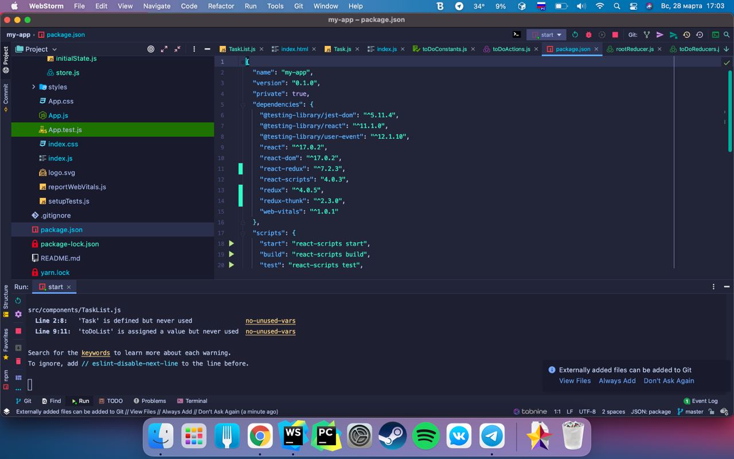Open Spotify from the Dock

[x=426, y=437]
